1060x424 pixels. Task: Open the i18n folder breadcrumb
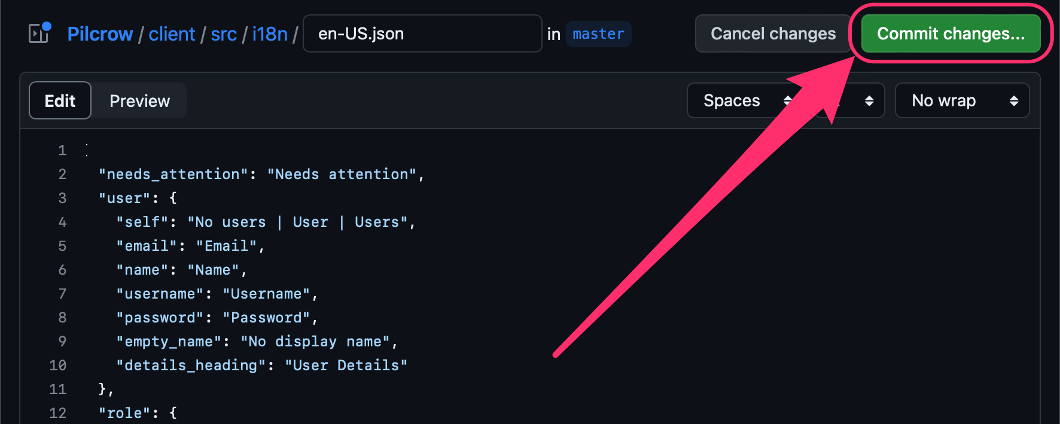(x=270, y=34)
